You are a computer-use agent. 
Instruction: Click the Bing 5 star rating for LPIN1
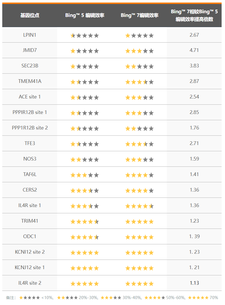coord(85,36)
